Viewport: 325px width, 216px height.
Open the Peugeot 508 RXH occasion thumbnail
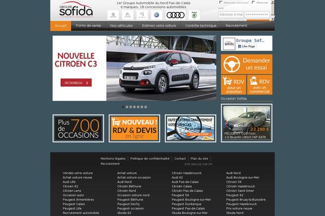(246, 123)
